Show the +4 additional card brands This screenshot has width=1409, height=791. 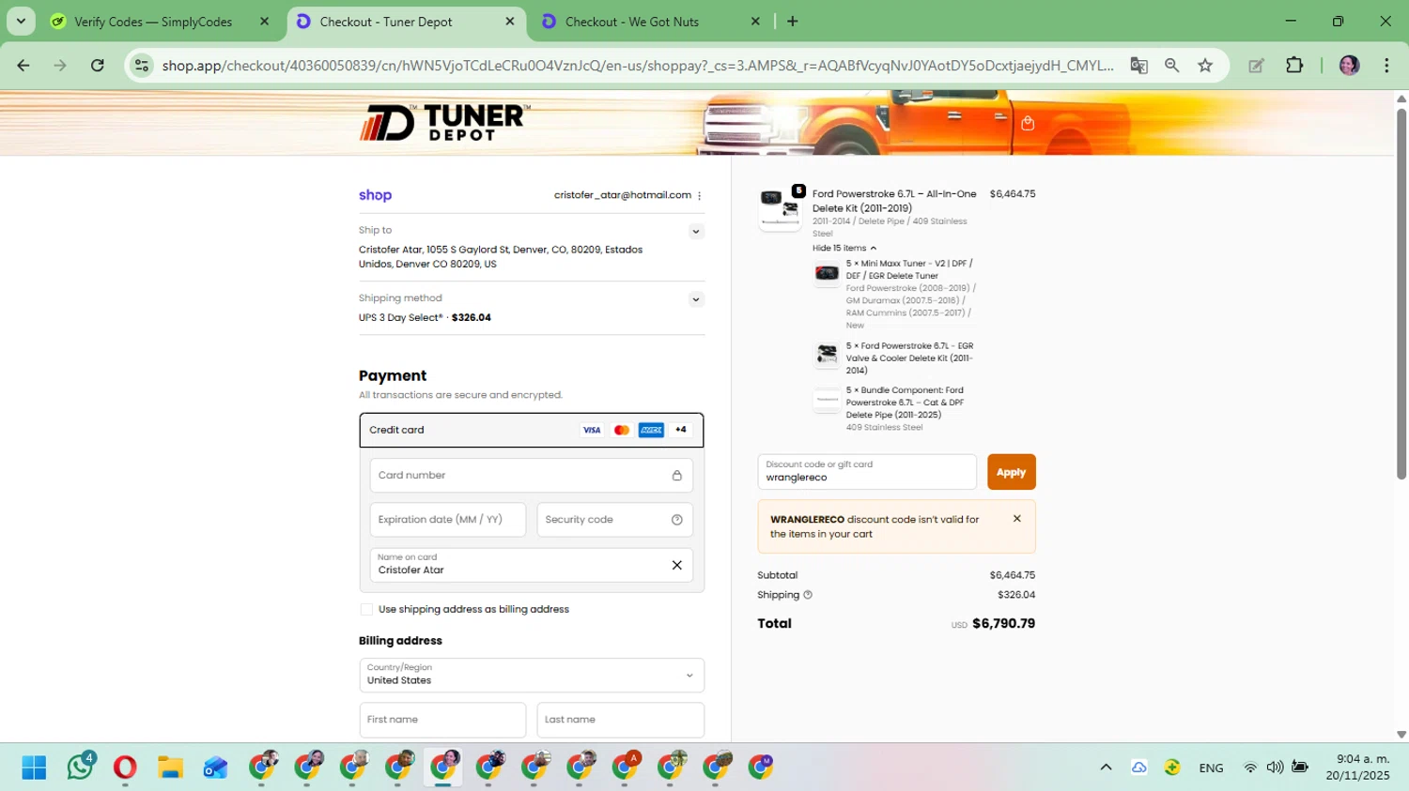tap(681, 430)
